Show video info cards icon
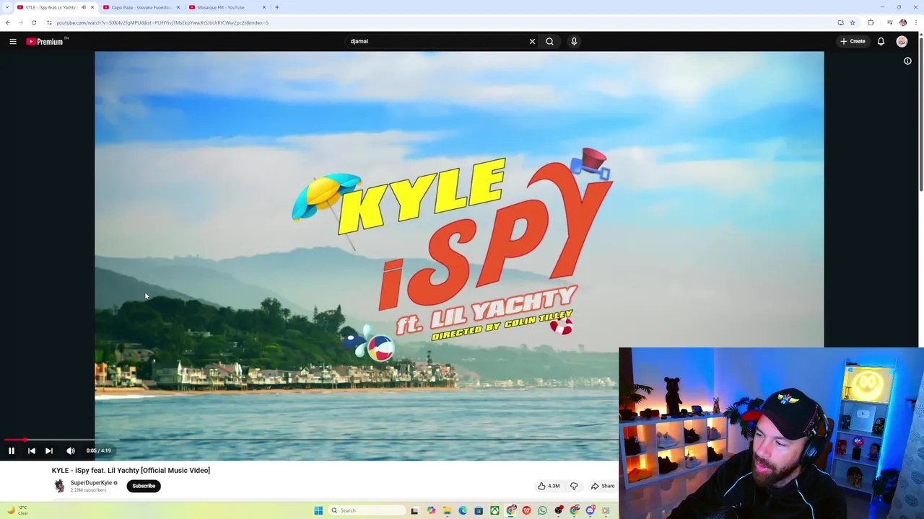The width and height of the screenshot is (924, 519). click(x=907, y=61)
